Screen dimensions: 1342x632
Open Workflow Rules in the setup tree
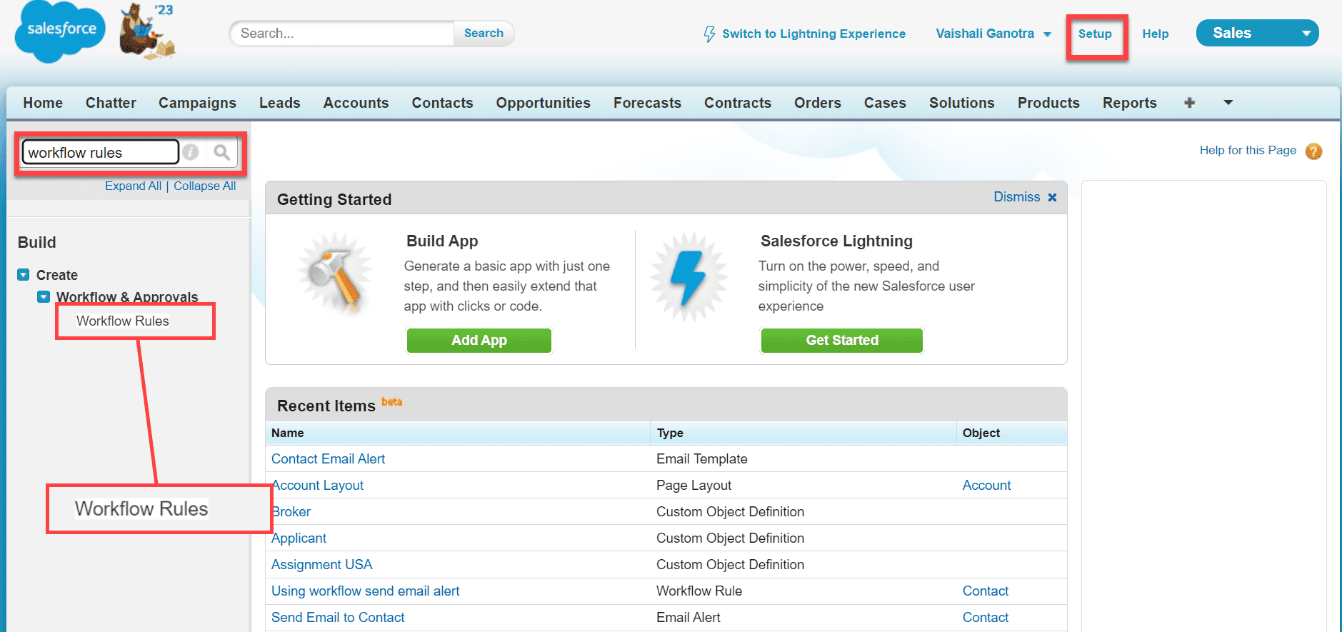(123, 321)
